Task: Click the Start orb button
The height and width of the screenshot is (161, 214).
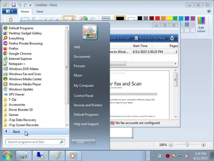Action: (x=7, y=156)
